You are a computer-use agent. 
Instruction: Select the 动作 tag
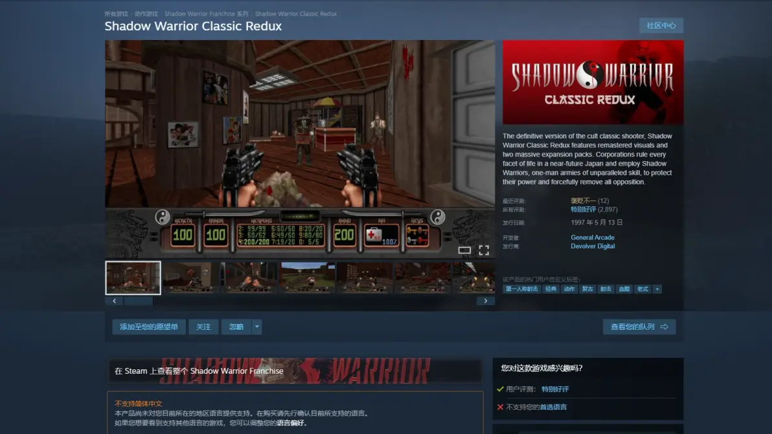pyautogui.click(x=569, y=289)
